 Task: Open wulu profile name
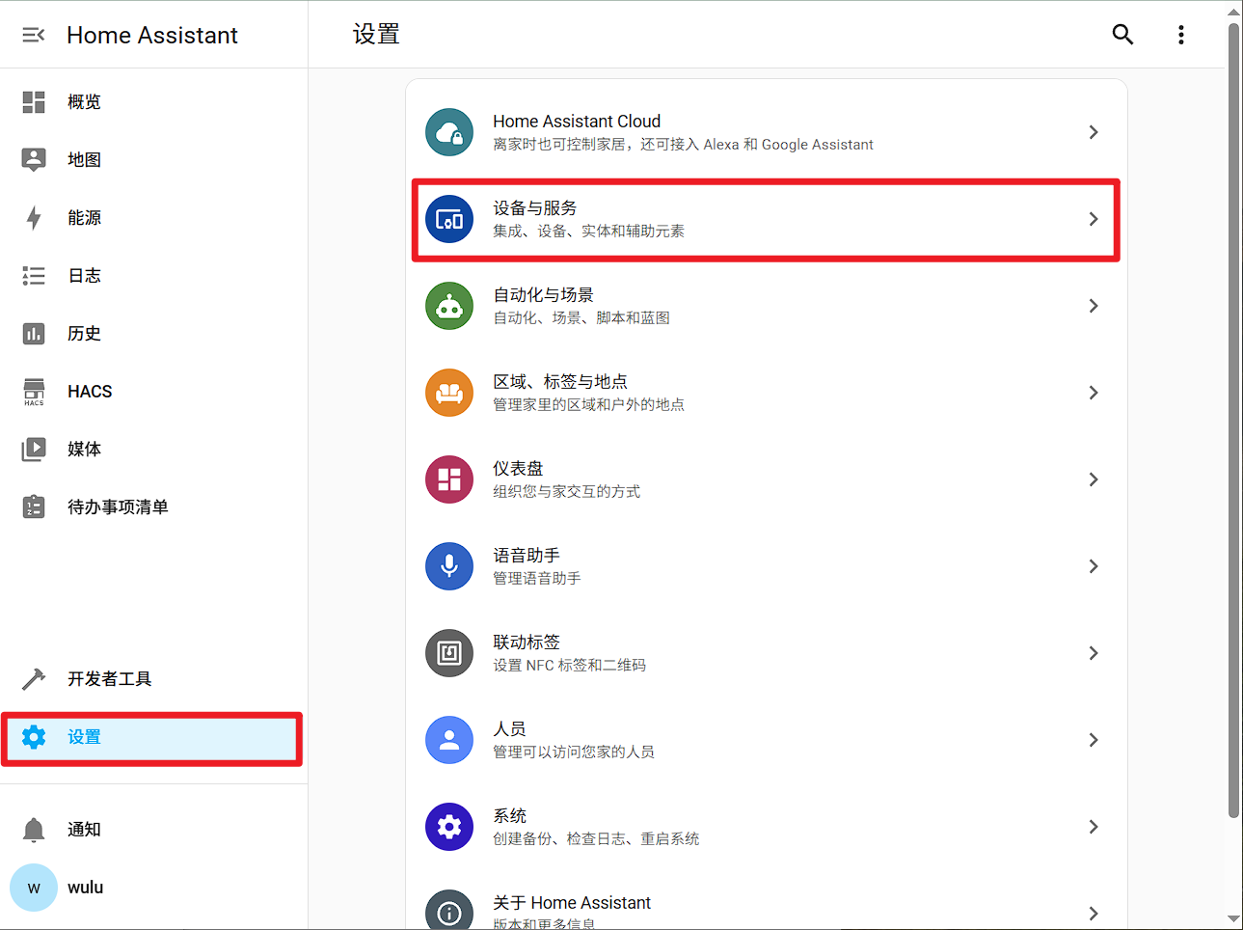tap(85, 888)
